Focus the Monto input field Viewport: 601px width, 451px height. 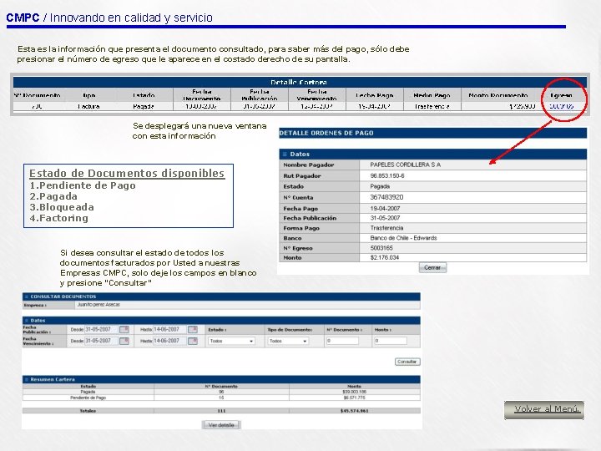pos(390,341)
